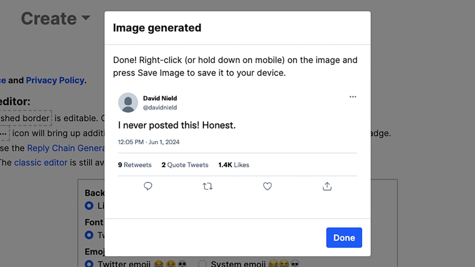Click the retweet arrows icon
This screenshot has height=267, width=475.
pyautogui.click(x=207, y=186)
